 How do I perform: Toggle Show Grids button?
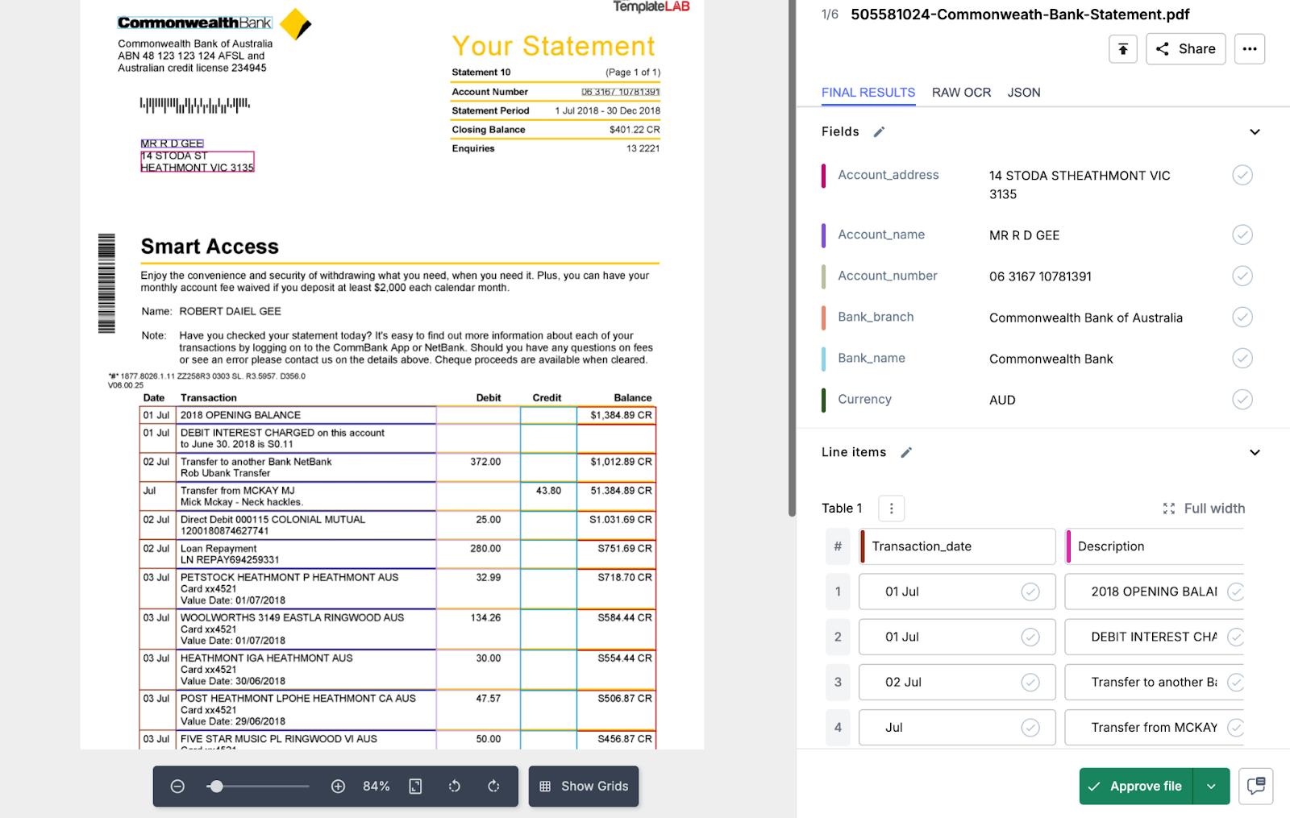[584, 787]
